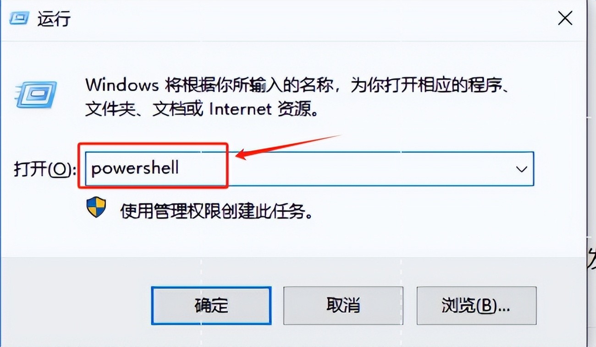Click the powershell text in the Open field
596x347 pixels.
(135, 168)
